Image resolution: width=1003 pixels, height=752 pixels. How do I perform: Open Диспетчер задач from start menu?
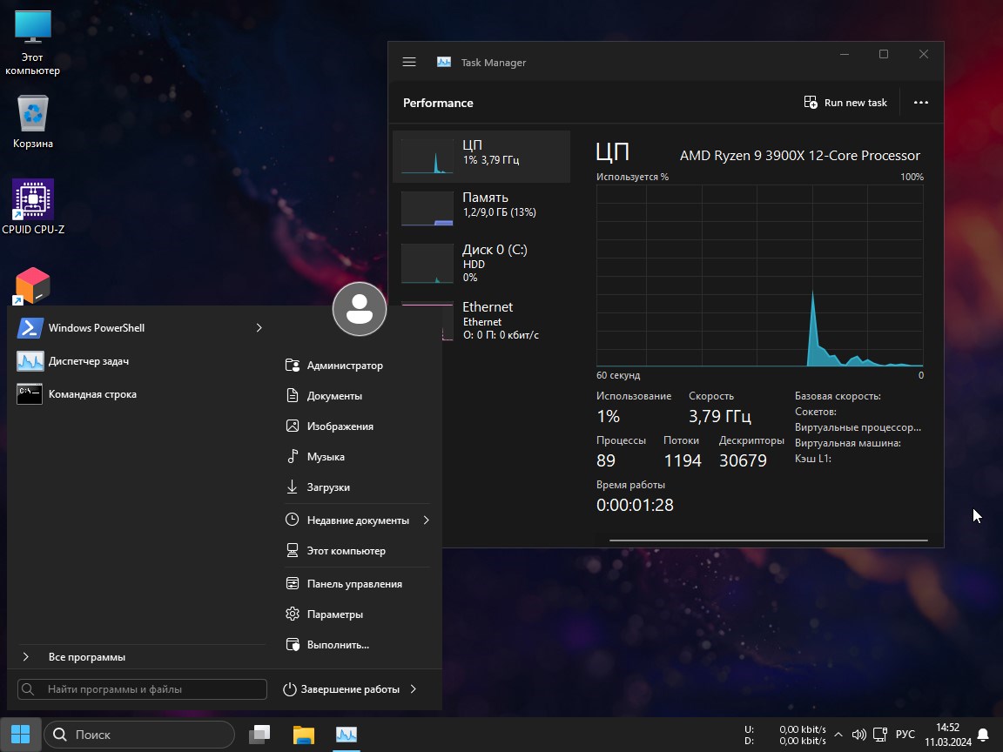(x=141, y=361)
